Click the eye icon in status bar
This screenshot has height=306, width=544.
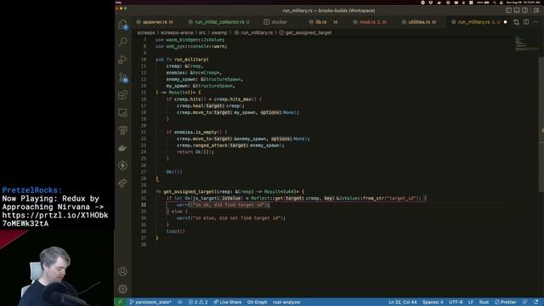click(180, 303)
